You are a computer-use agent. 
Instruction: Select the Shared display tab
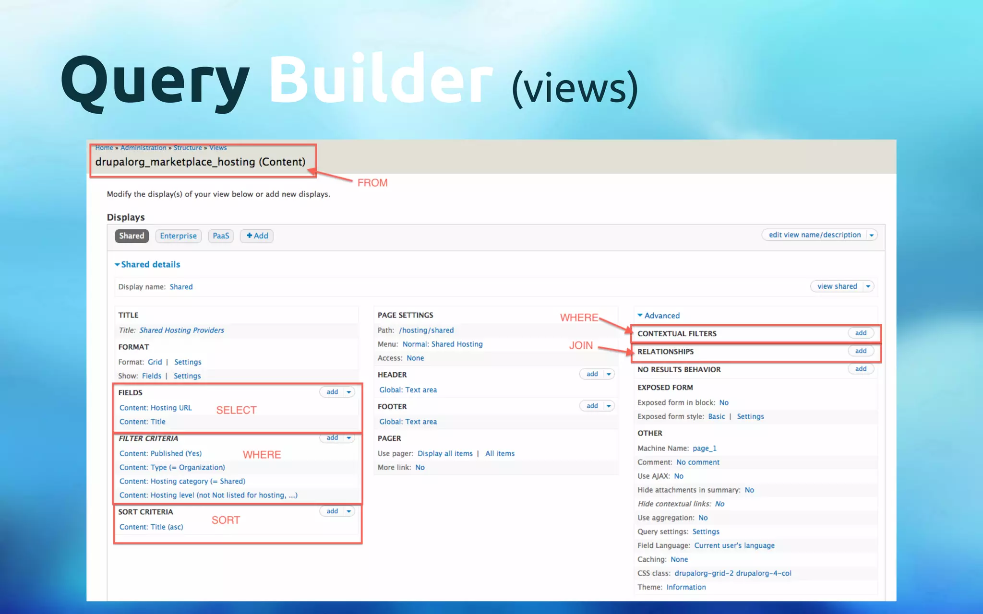pos(132,236)
